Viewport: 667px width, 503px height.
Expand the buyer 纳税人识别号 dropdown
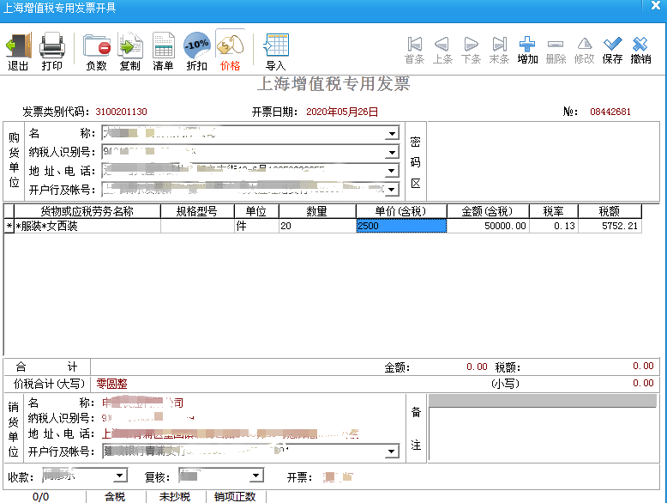click(x=392, y=152)
